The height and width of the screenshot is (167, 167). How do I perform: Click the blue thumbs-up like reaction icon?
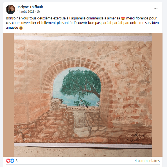12,161
